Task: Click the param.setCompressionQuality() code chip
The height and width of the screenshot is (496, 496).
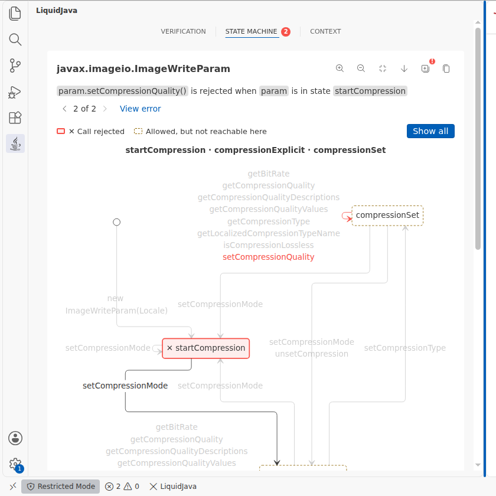Action: coord(122,91)
